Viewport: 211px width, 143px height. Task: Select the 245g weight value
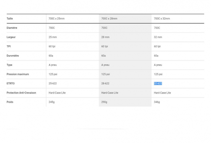click(52, 102)
